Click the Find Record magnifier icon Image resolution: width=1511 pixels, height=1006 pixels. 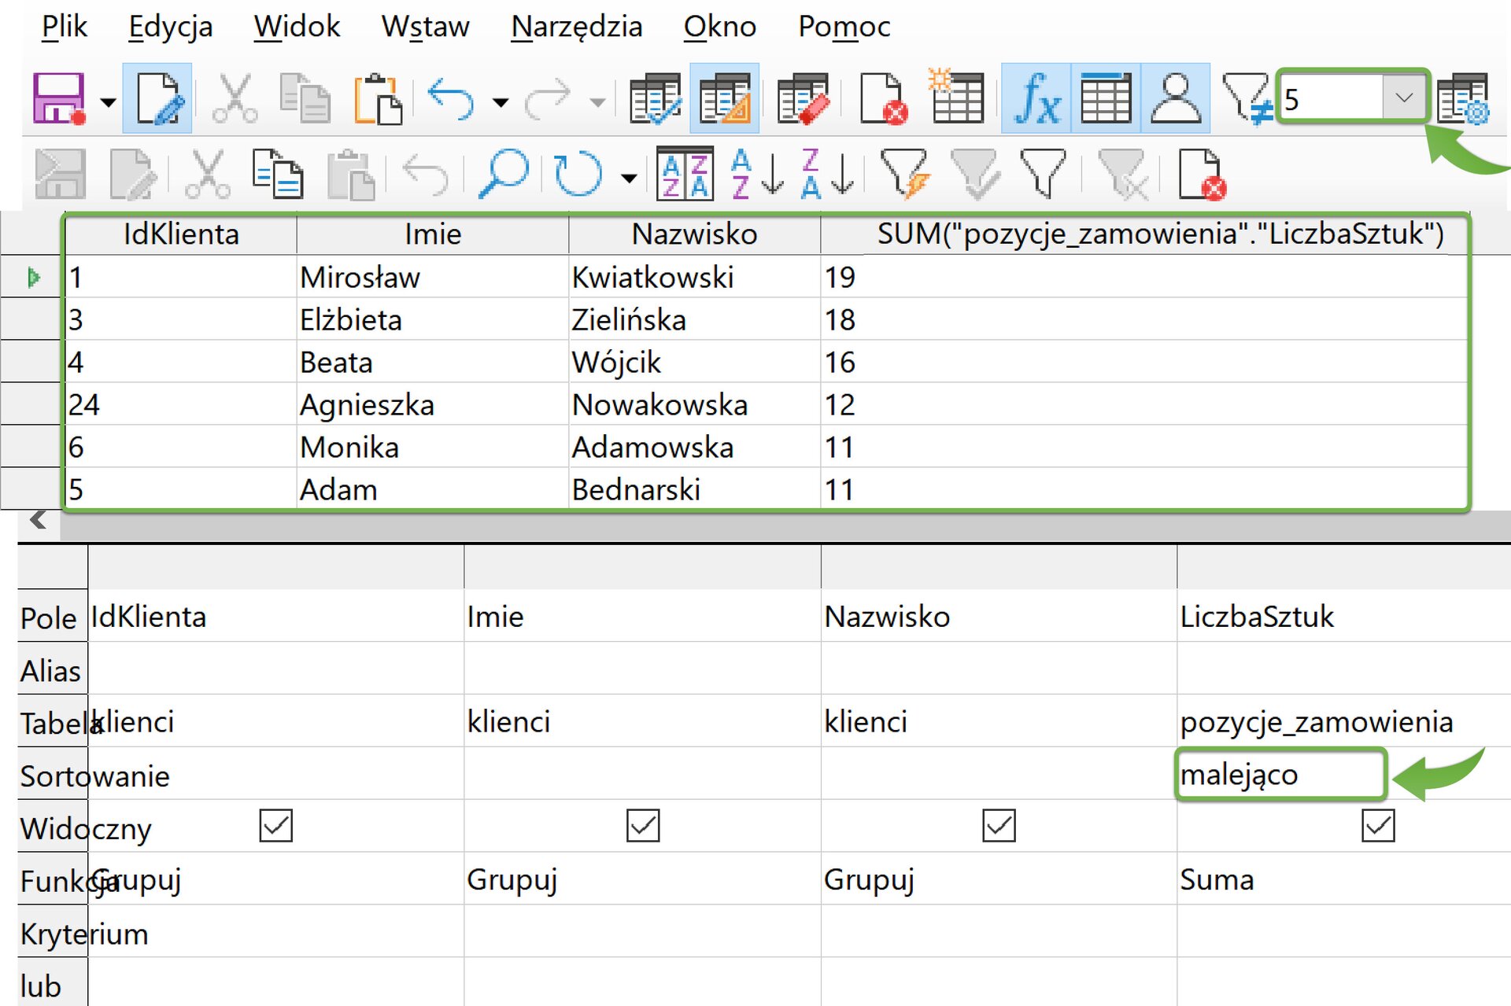pos(503,174)
